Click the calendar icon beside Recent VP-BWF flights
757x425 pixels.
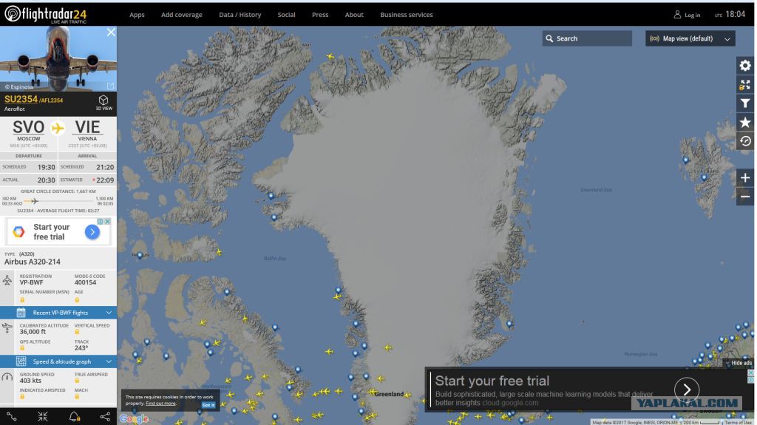click(x=21, y=313)
